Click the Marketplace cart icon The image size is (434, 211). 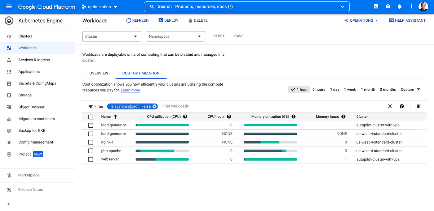(x=9, y=175)
